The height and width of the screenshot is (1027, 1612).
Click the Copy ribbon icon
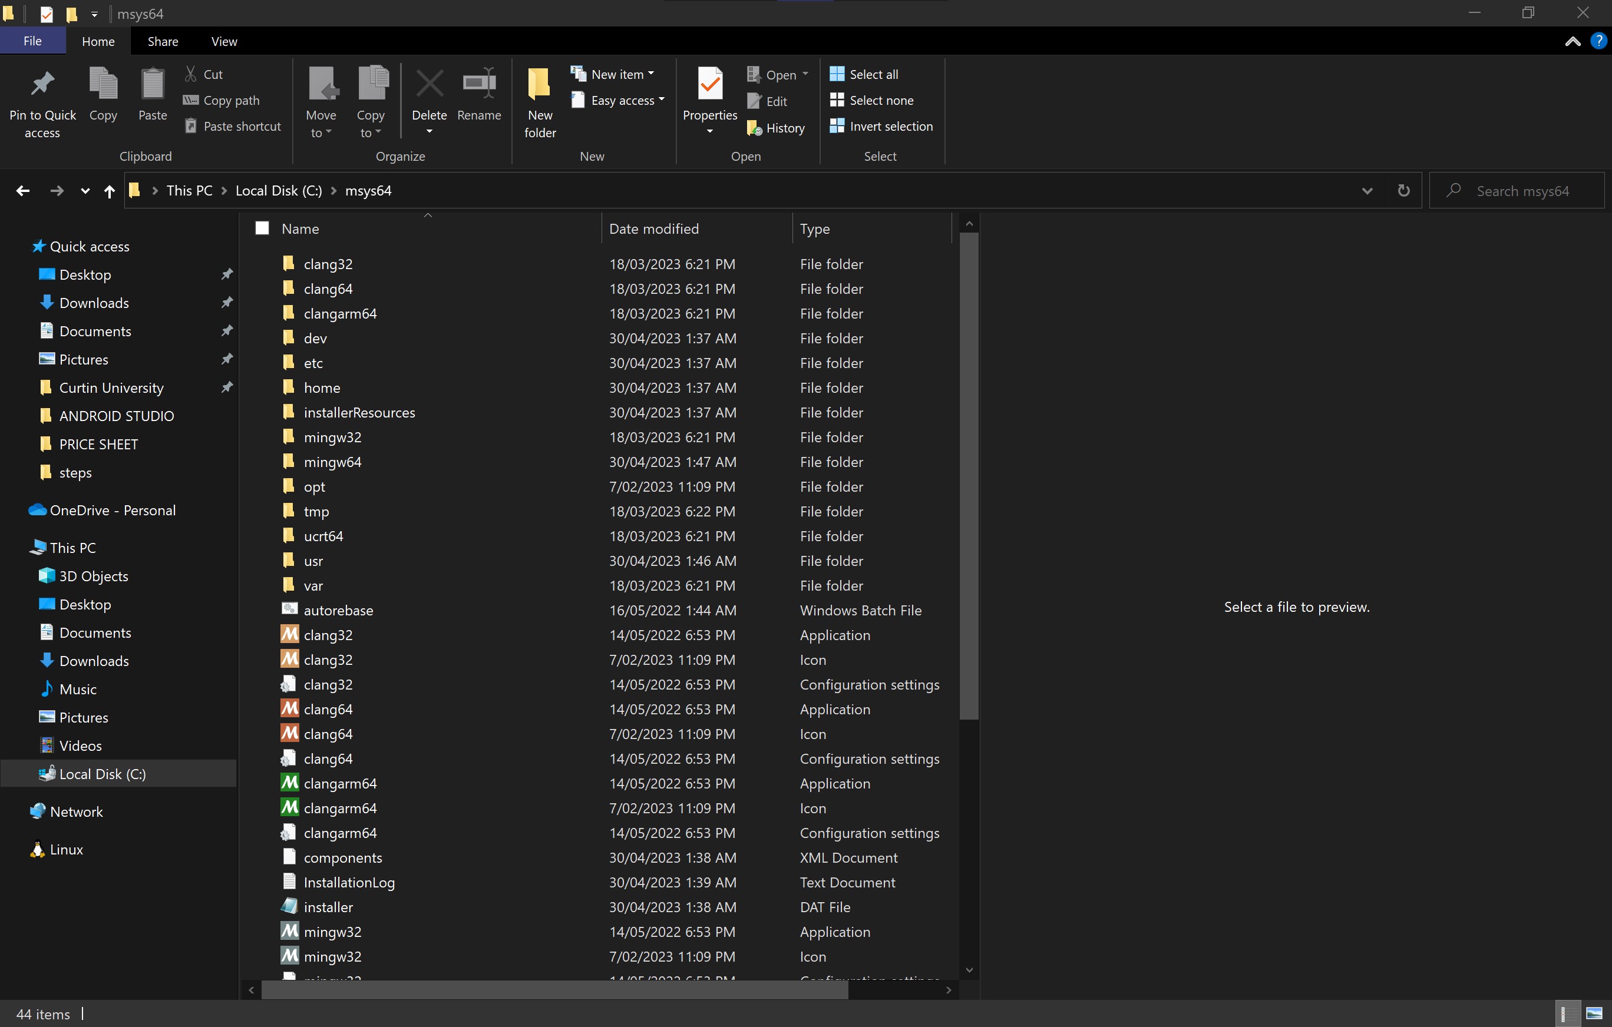[103, 84]
